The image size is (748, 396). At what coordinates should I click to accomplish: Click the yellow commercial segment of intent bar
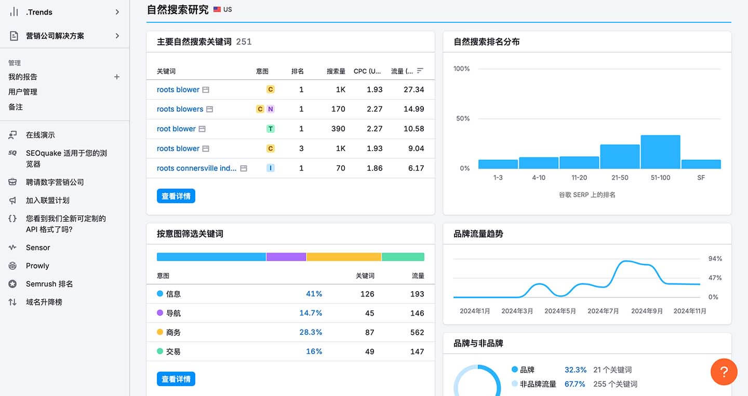(344, 257)
